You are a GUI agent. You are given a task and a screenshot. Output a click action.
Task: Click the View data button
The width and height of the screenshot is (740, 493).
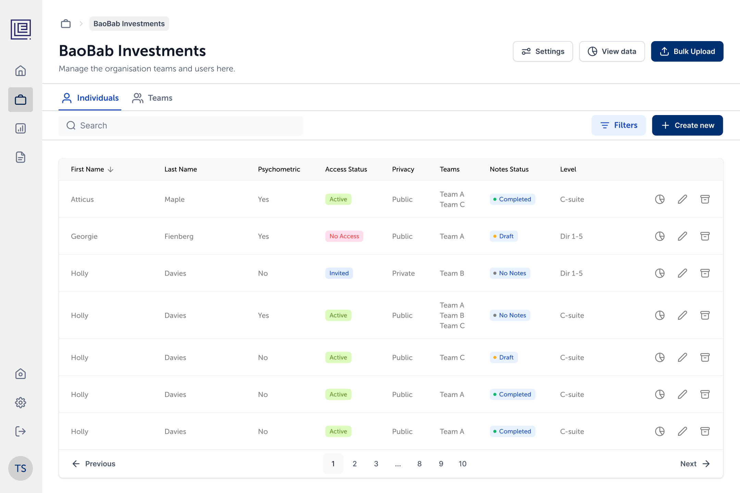(612, 51)
